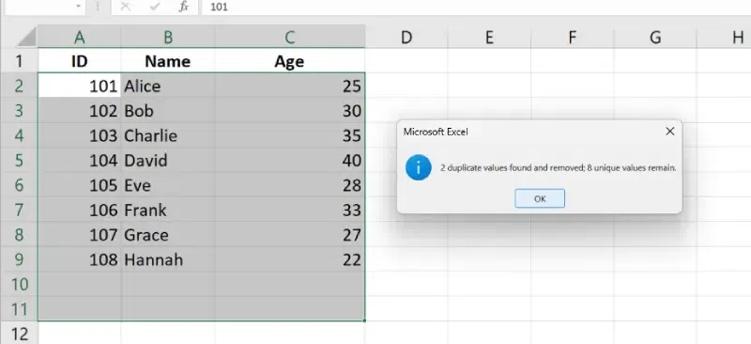Select column D header
751x344 pixels.
click(x=406, y=37)
